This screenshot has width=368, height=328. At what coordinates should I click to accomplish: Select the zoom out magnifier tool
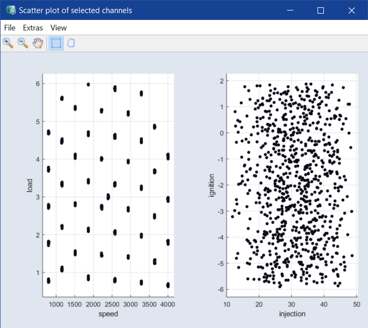[23, 43]
